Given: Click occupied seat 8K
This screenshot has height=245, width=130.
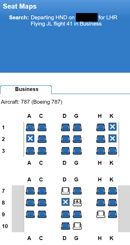Looking at the screenshot, I should (113, 203).
